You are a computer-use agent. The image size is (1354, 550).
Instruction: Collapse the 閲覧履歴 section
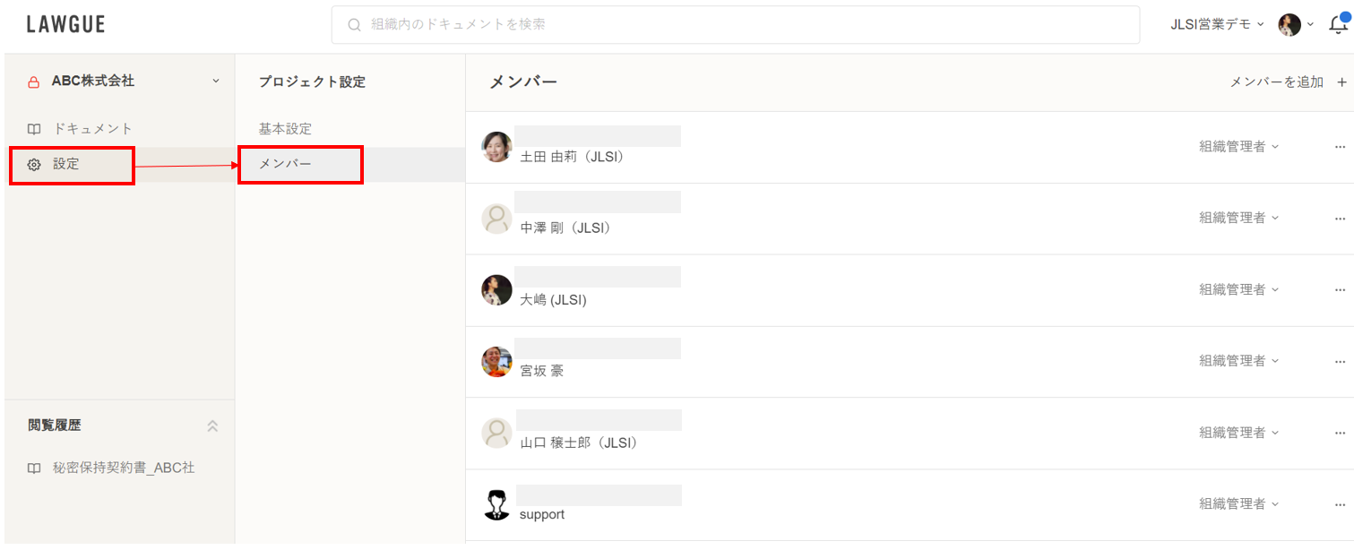click(212, 426)
